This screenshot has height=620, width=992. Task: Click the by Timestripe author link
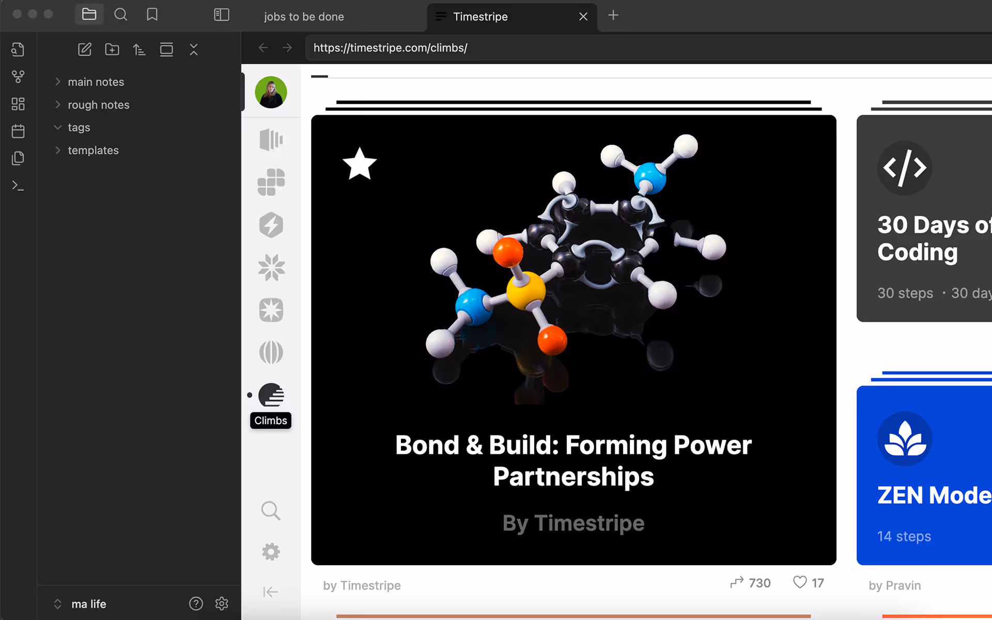[362, 585]
